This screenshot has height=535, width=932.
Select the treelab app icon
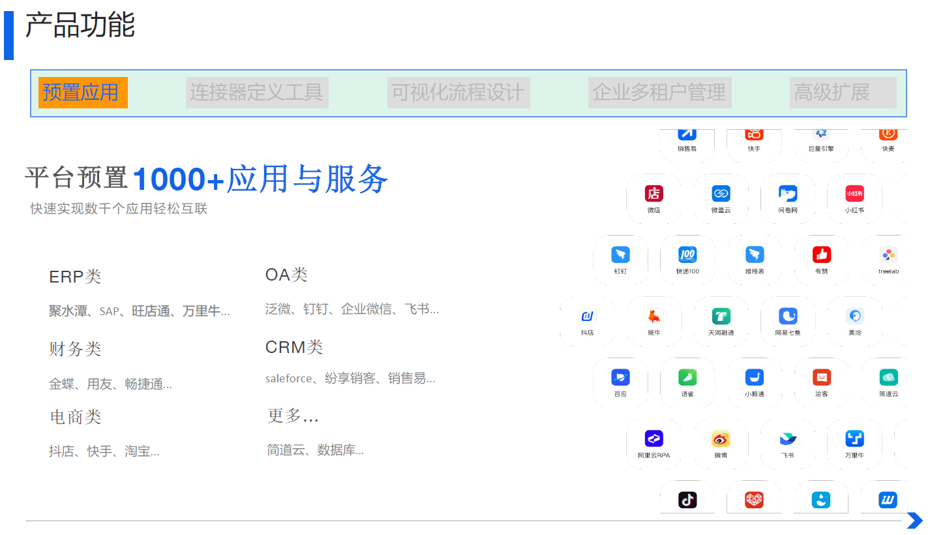888,254
